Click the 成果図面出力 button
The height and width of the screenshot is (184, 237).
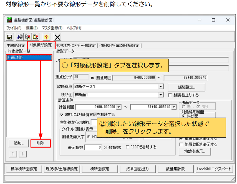137,169
